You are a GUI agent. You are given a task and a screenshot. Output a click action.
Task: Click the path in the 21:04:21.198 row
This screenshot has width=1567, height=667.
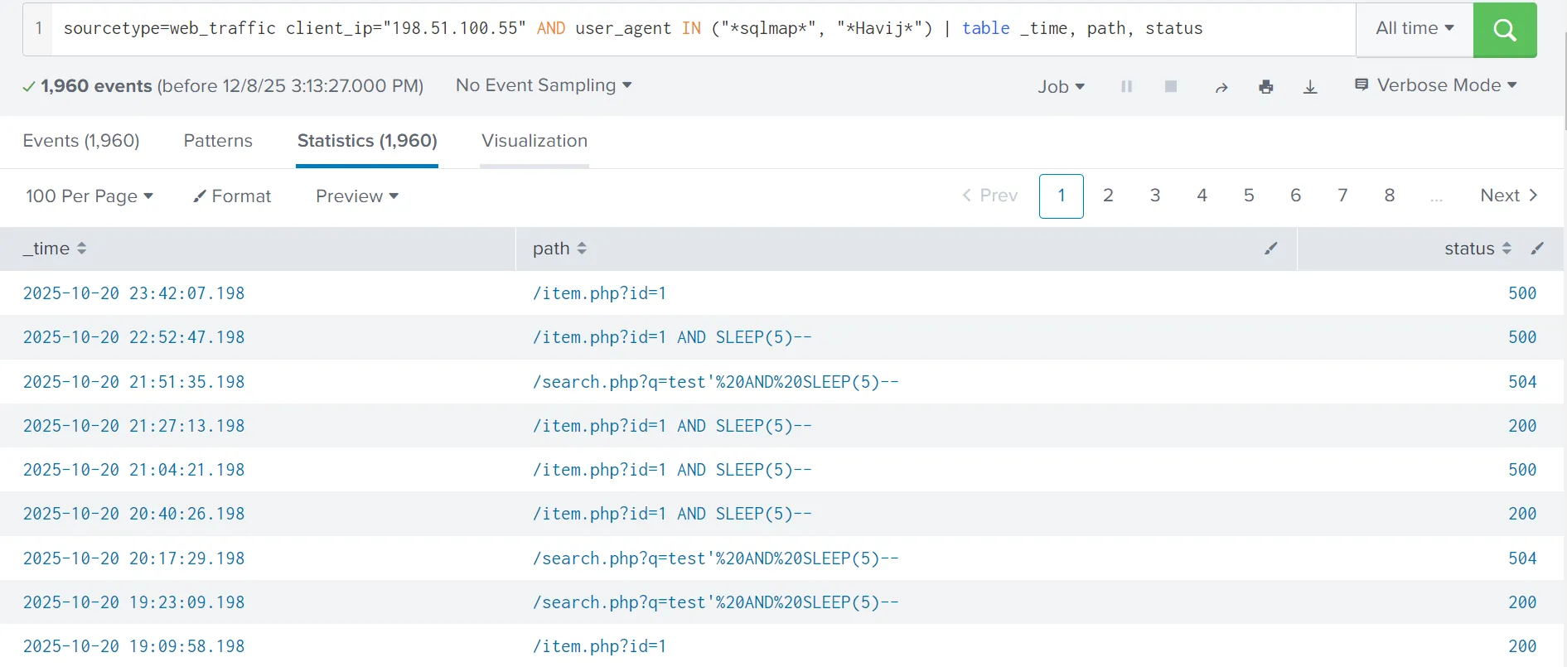(x=672, y=470)
